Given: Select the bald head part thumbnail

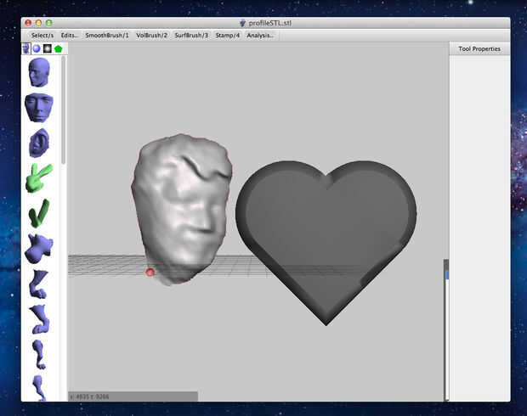Looking at the screenshot, I should click(x=39, y=72).
